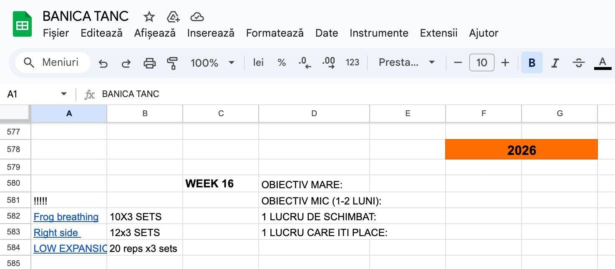Open the text color picker

point(602,63)
